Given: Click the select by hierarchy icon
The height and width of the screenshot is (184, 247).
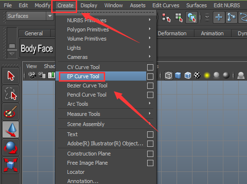Looking at the screenshot, I should click(x=166, y=17).
